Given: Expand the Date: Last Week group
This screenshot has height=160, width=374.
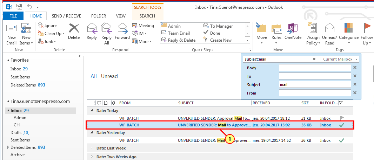Looking at the screenshot, I should click(x=92, y=148).
